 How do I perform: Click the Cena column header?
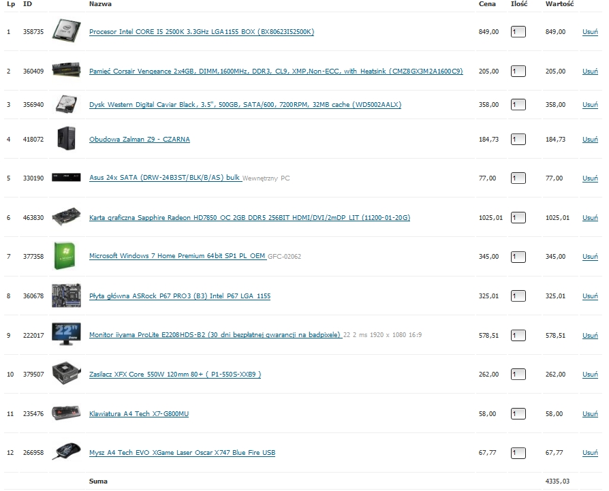point(487,4)
